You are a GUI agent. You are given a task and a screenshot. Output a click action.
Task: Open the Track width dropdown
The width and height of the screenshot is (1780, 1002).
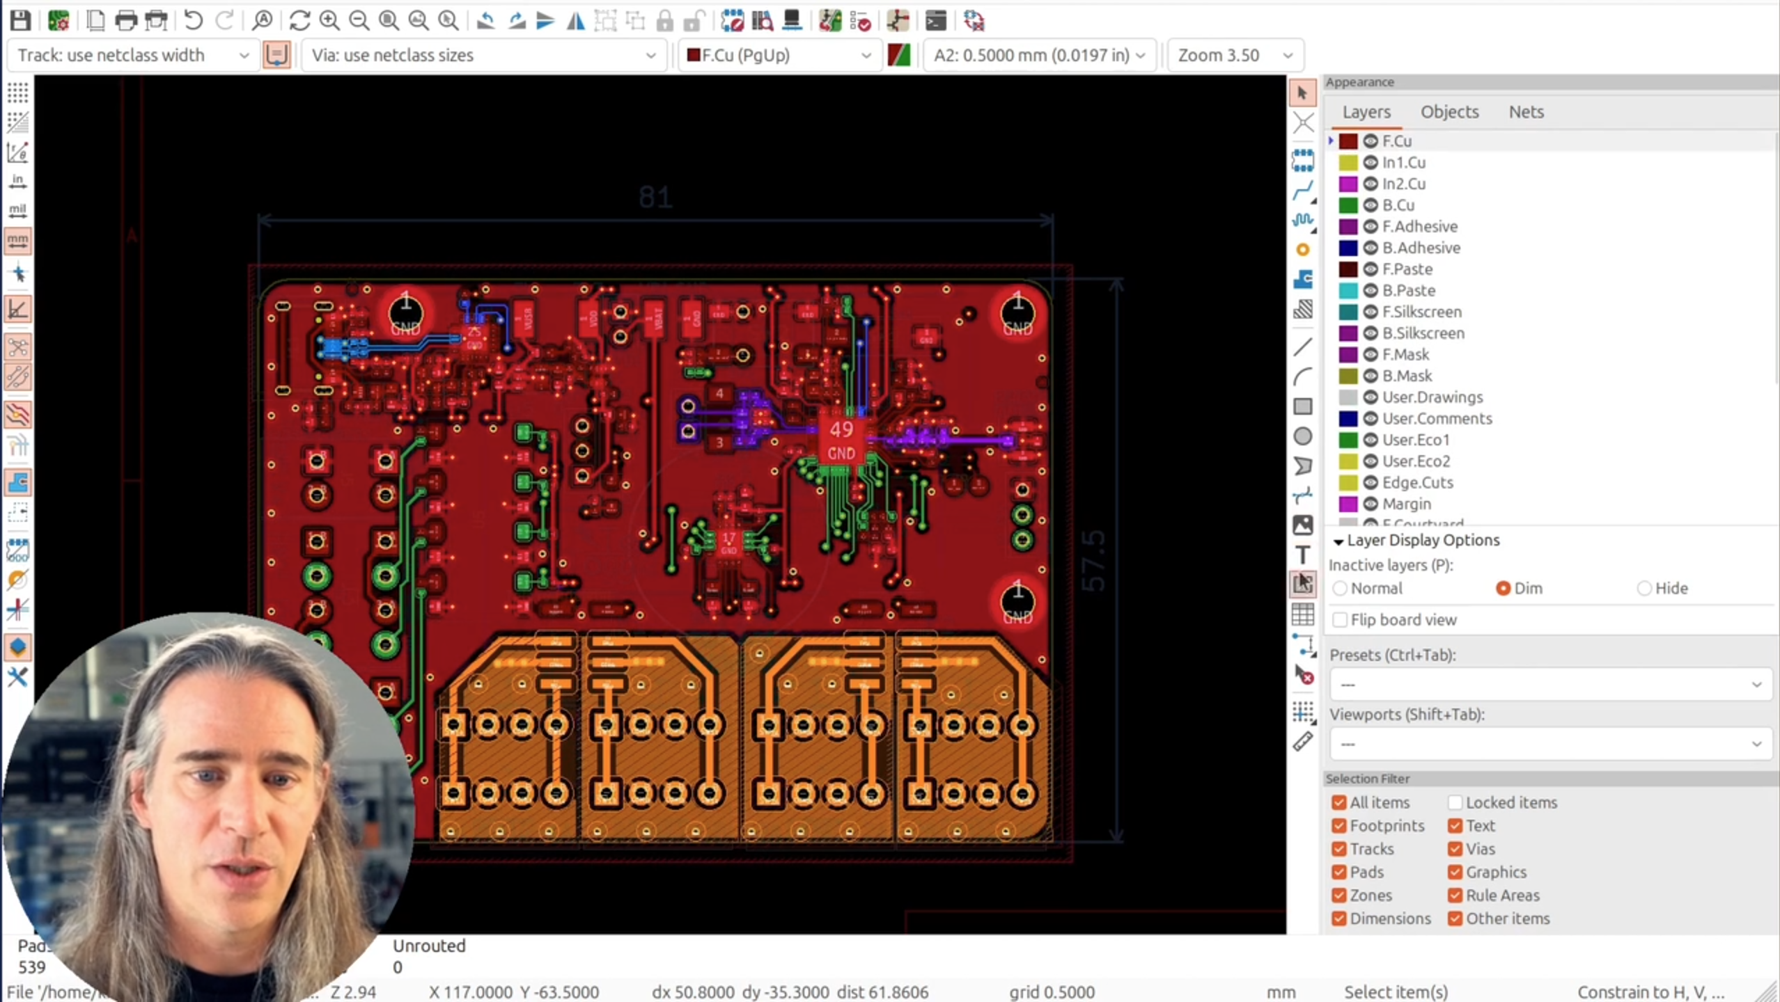point(132,55)
